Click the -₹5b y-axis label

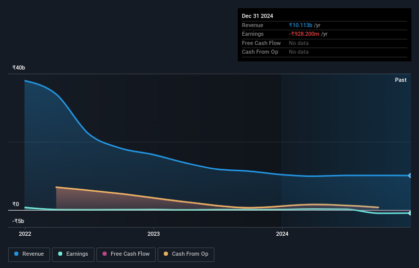coord(18,221)
